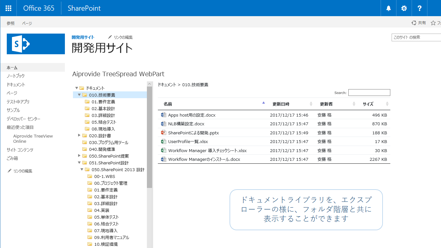Viewport: 441px width, 248px height.
Task: Sort the file list by 更新日時 column
Action: click(291, 104)
